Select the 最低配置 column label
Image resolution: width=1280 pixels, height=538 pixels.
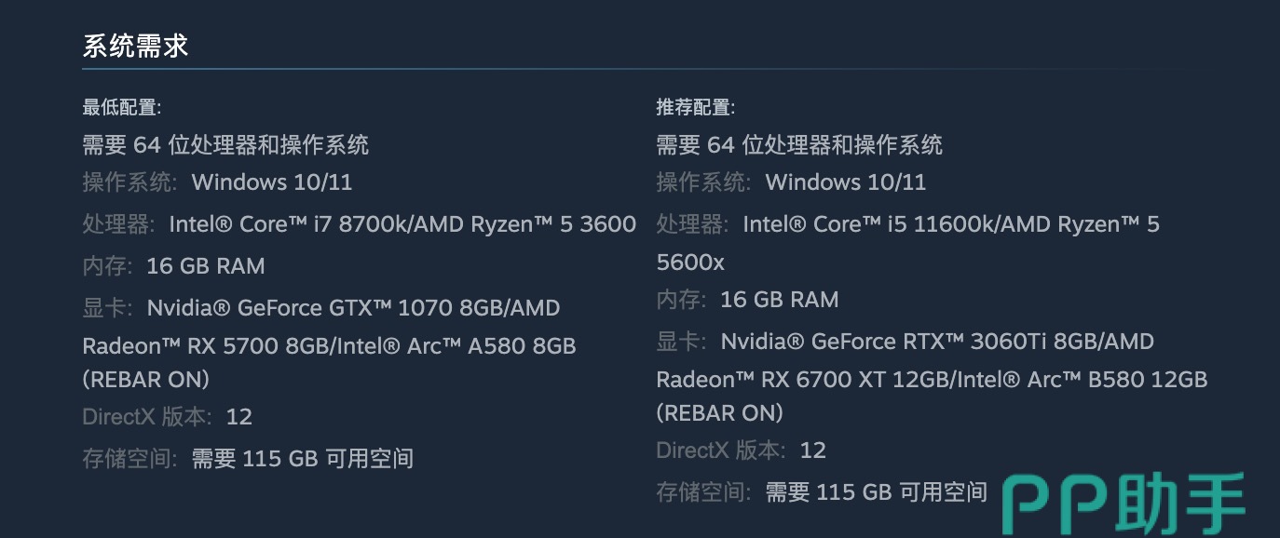pos(121,107)
